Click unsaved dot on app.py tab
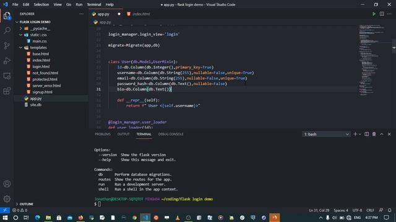The height and width of the screenshot is (222, 396). tap(119, 14)
